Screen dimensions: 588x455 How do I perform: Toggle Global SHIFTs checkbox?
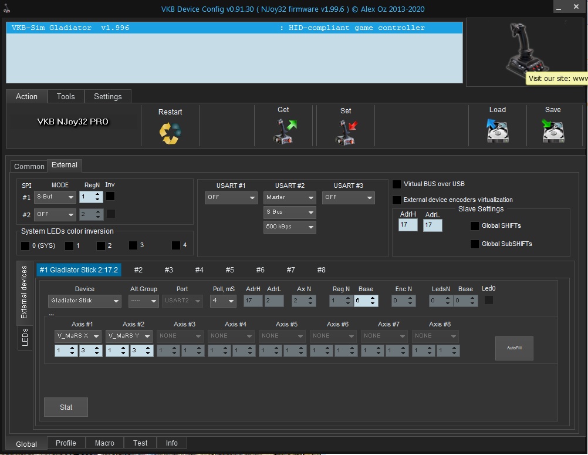click(474, 226)
